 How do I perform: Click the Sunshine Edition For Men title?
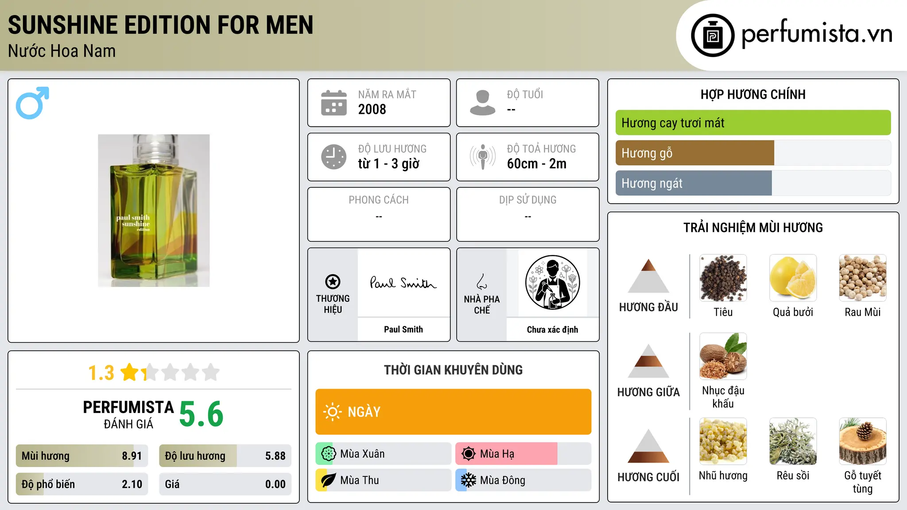pyautogui.click(x=160, y=25)
